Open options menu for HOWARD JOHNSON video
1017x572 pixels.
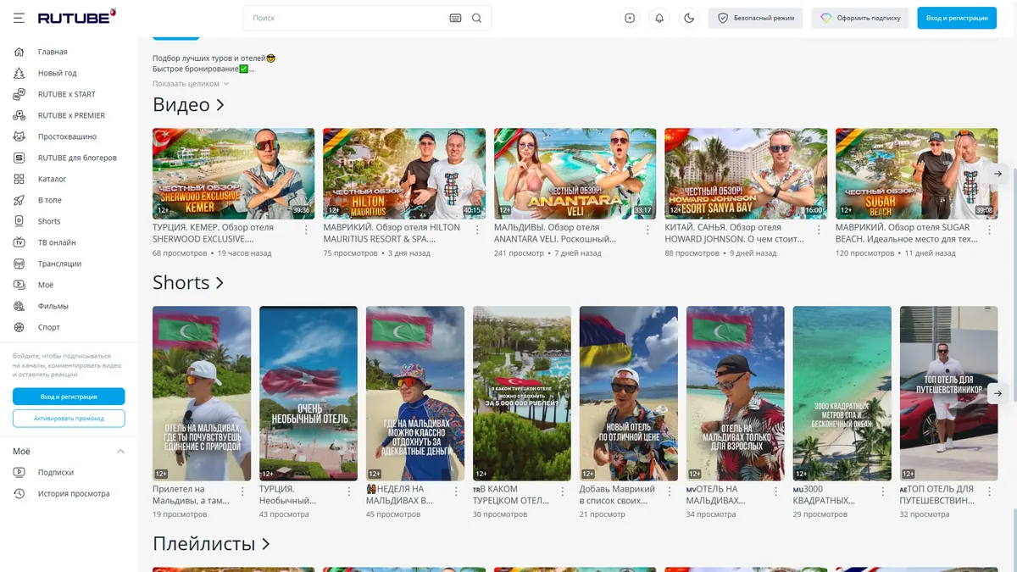coord(819,230)
